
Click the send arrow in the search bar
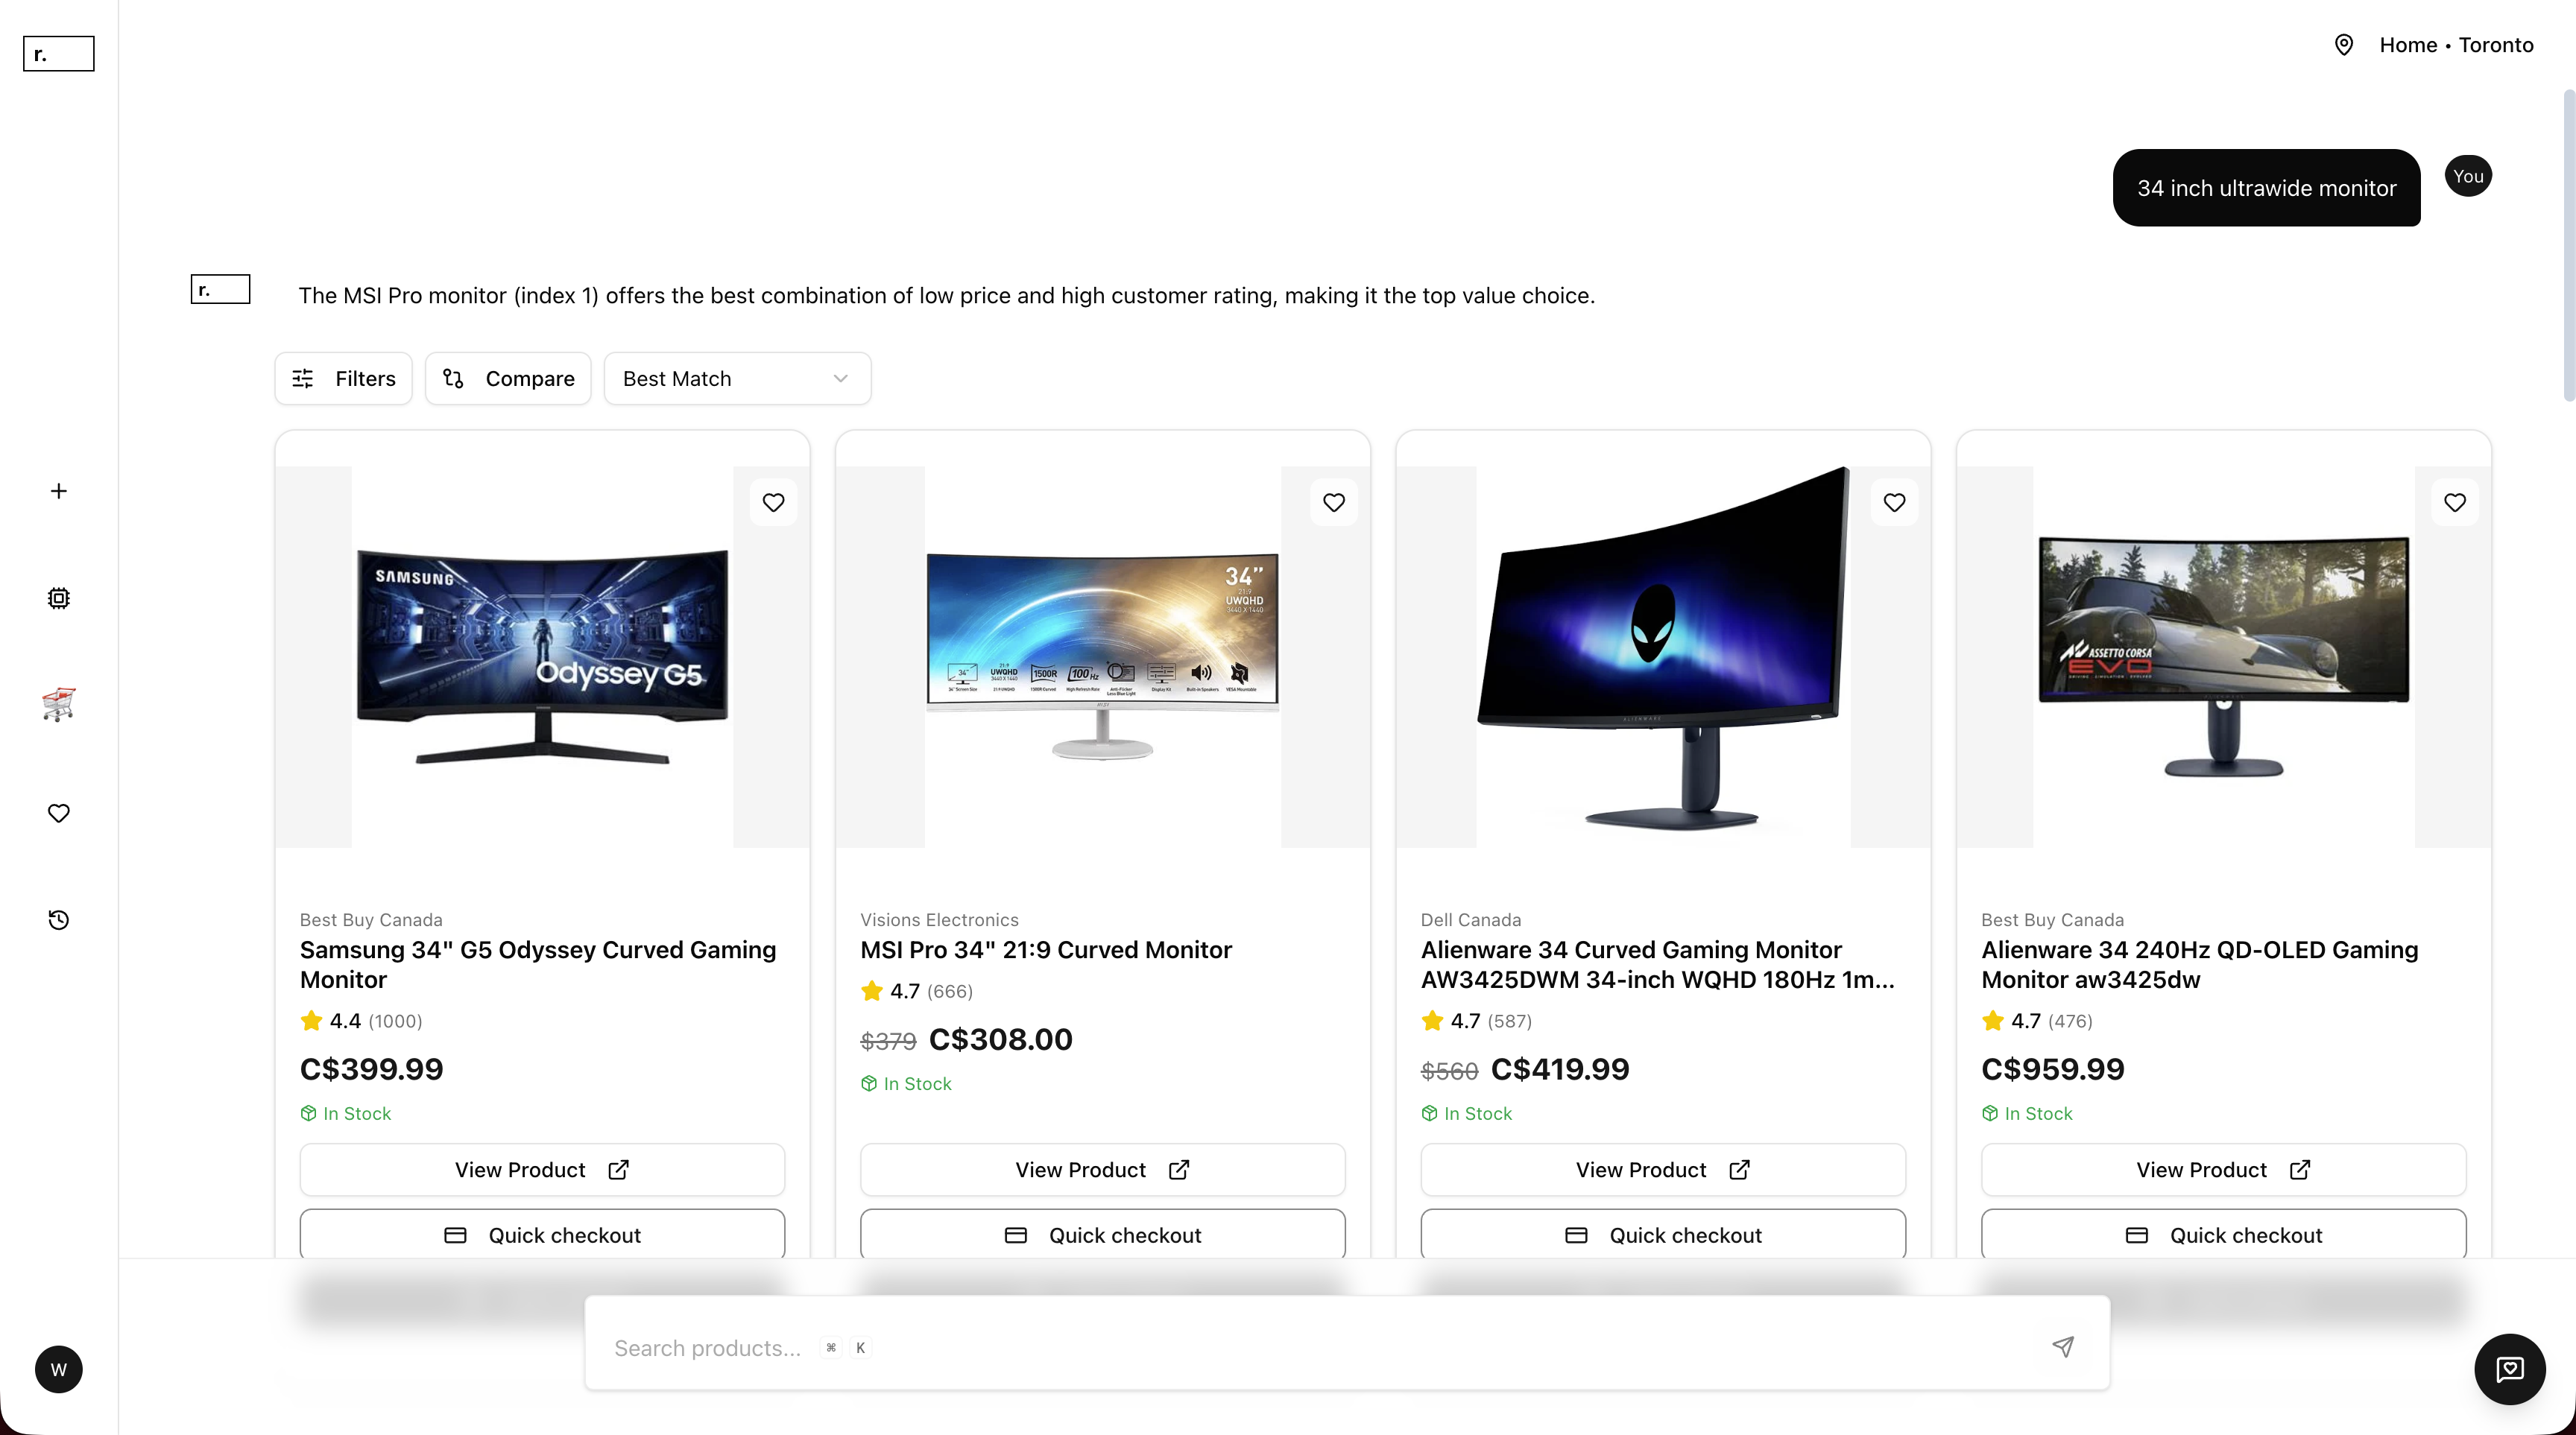[2063, 1347]
